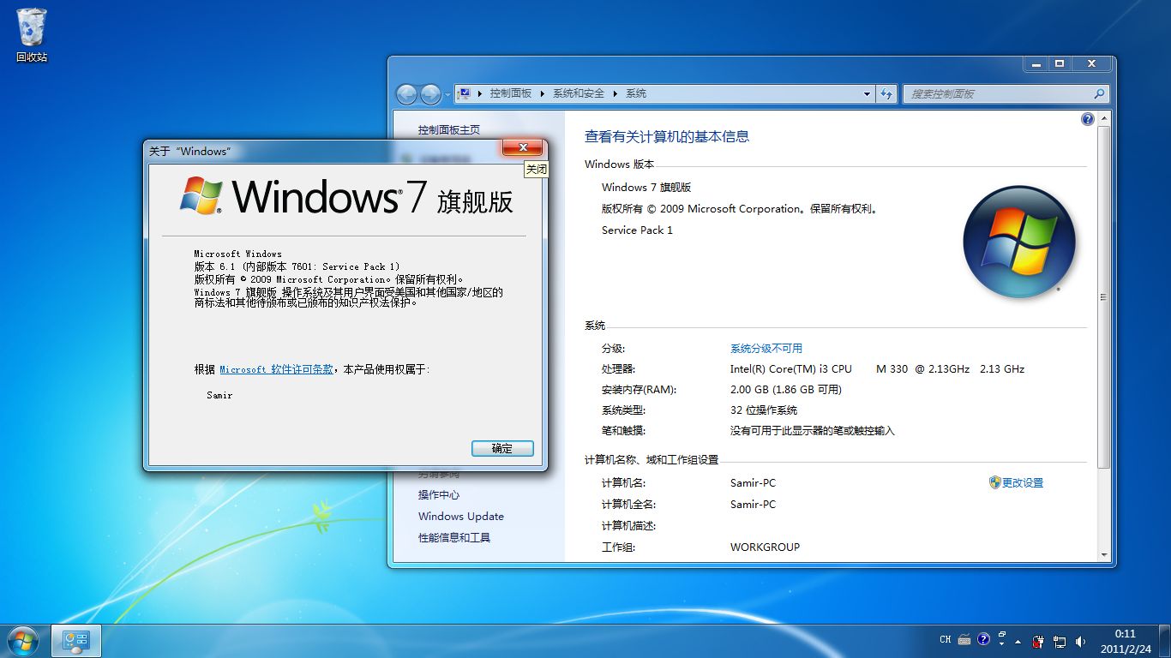The width and height of the screenshot is (1171, 658).
Task: Click the network tray icon
Action: pos(1060,641)
